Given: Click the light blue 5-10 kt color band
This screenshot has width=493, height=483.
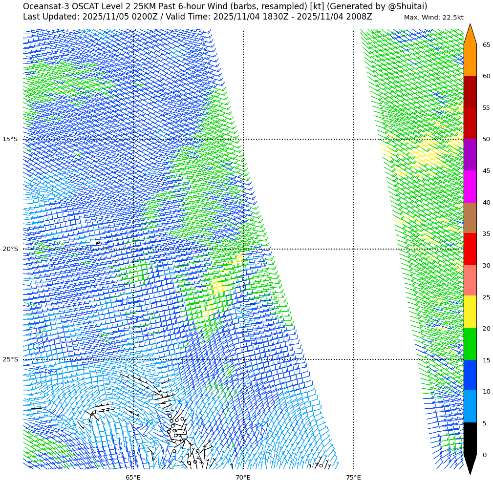Looking at the screenshot, I should coord(470,406).
